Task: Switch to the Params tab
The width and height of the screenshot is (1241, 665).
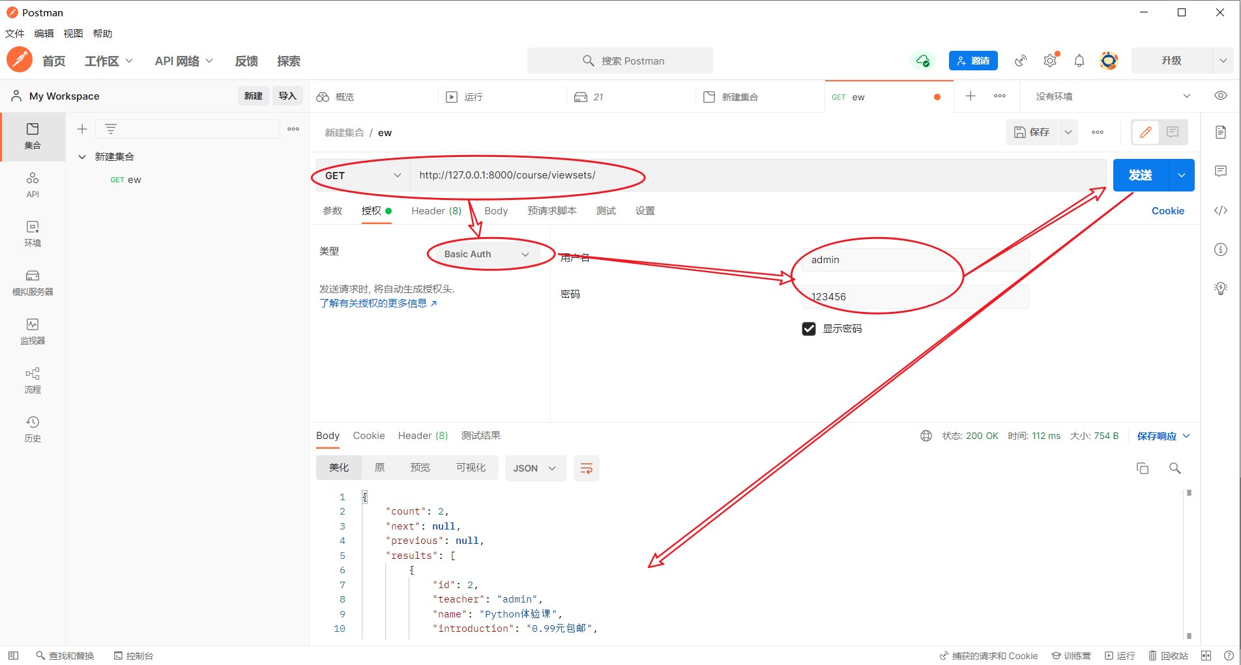Action: [332, 211]
